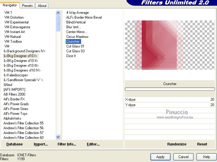
Task: Select &<Bkg Designer sf10 III> category
Action: [21, 66]
